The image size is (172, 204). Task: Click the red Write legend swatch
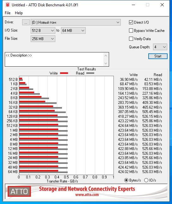click(x=64, y=73)
